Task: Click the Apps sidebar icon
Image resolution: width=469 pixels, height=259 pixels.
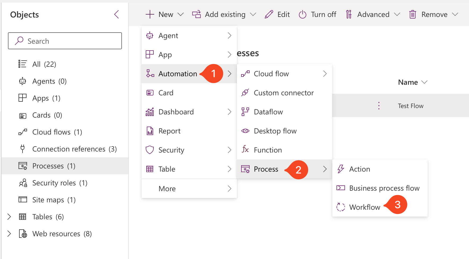Action: (x=23, y=98)
